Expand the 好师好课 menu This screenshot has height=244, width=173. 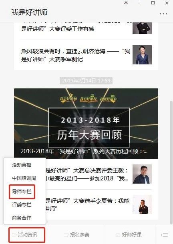(129, 235)
